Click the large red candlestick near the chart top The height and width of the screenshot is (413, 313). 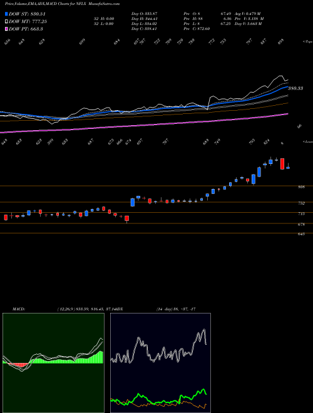282,164
